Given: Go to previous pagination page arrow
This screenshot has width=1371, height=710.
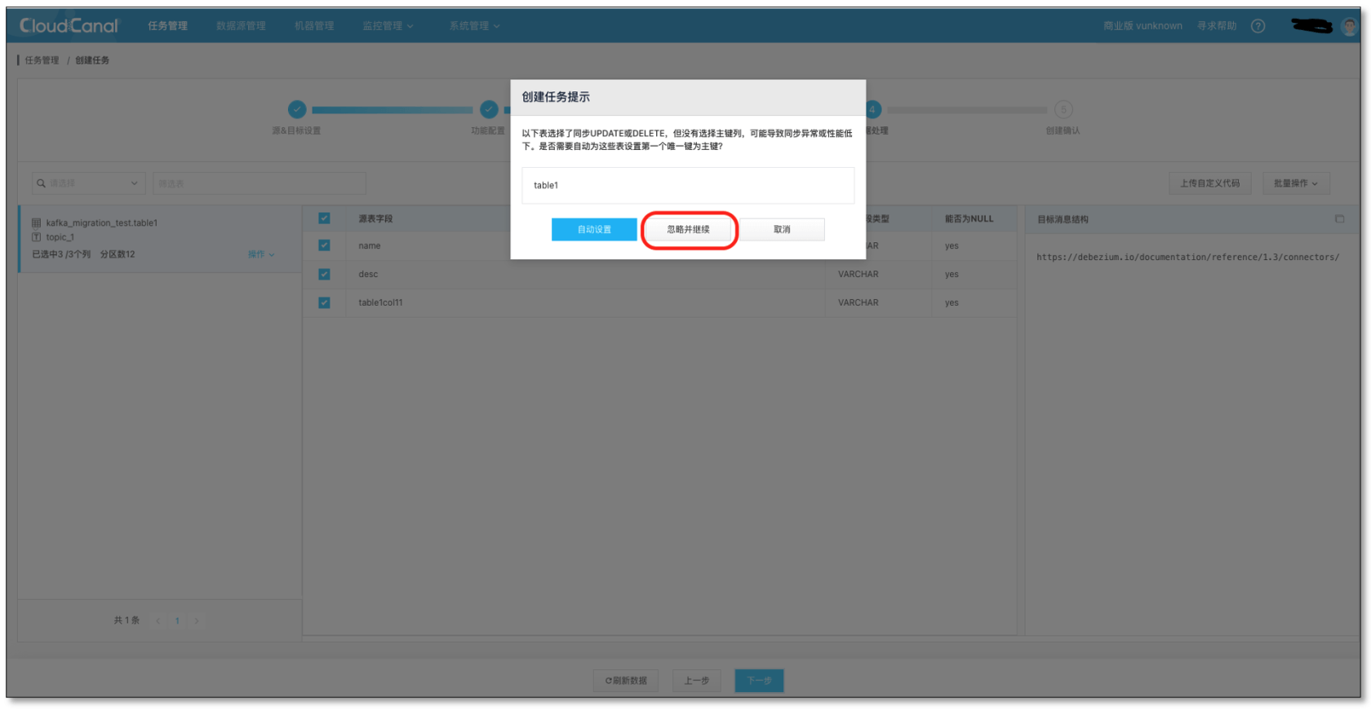Looking at the screenshot, I should (158, 620).
